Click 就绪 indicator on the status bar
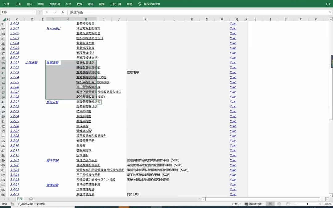Screen dimensions: 333x208 (x=4, y=204)
